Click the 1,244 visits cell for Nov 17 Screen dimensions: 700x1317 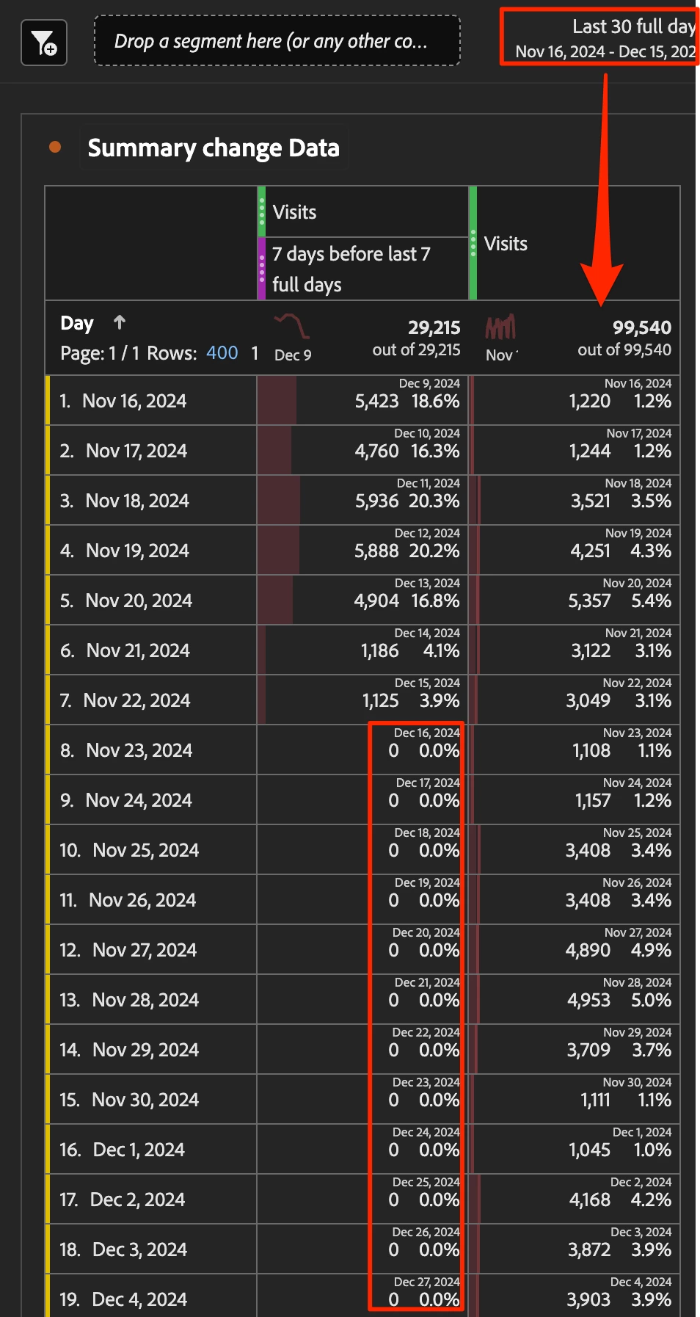coord(574,451)
